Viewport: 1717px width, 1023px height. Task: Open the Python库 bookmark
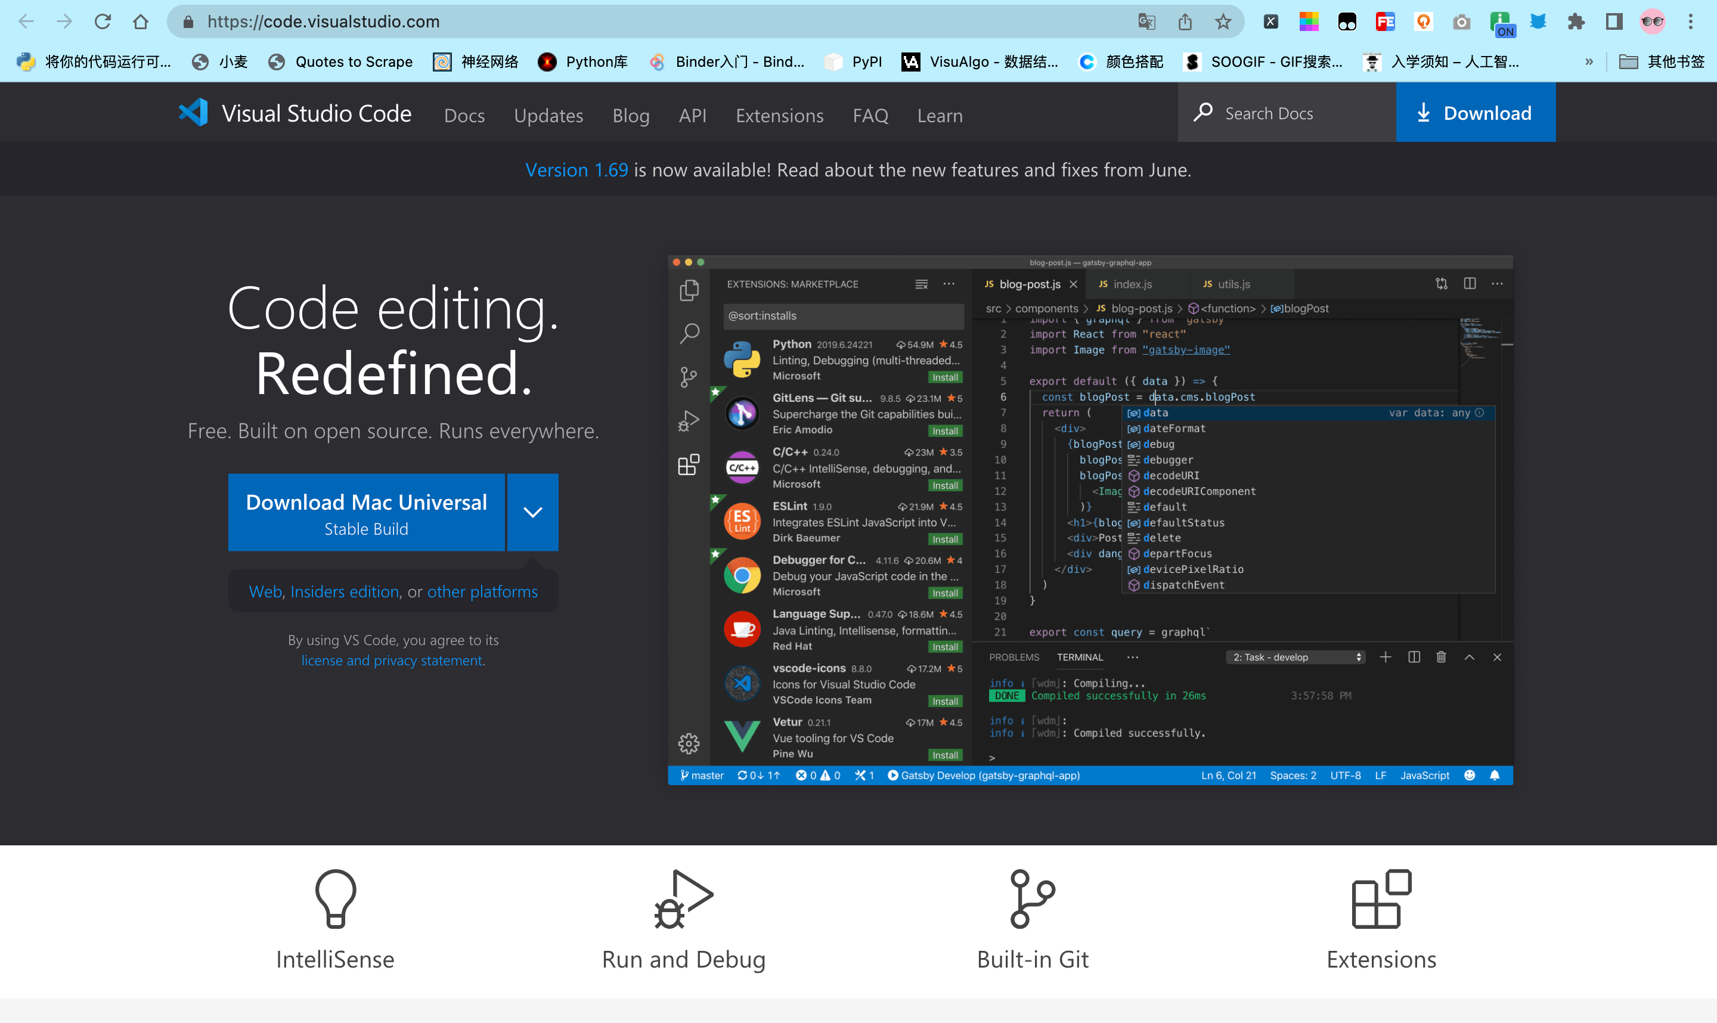click(582, 62)
